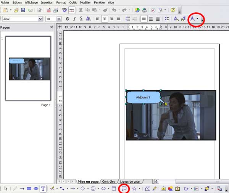Expand the New document dropdown arrow
Viewport: 229px width, 193px height.
(x=11, y=10)
